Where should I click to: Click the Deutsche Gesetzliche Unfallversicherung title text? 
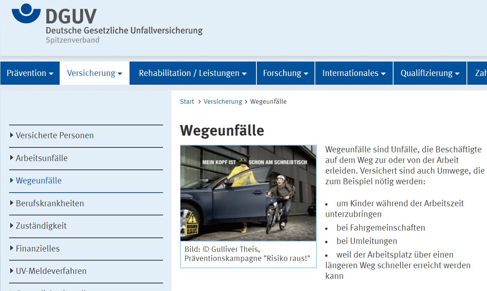click(x=124, y=30)
